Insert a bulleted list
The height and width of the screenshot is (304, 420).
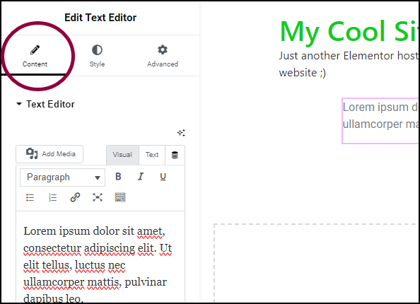point(30,198)
